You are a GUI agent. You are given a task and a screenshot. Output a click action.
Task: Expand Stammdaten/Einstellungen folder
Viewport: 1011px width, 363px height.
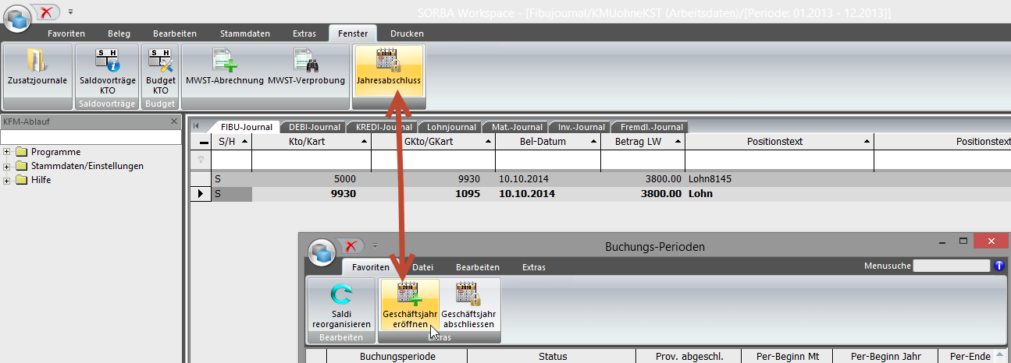pos(7,166)
